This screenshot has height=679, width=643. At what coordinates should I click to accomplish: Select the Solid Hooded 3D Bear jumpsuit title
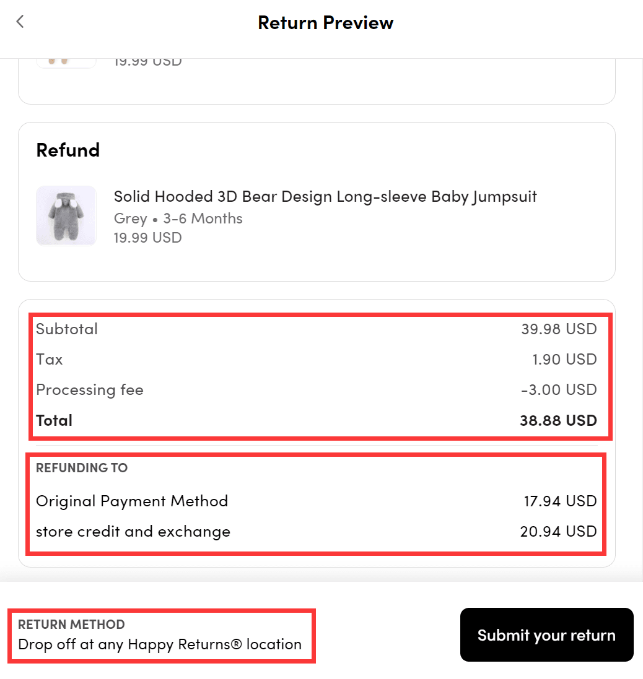[x=325, y=197]
